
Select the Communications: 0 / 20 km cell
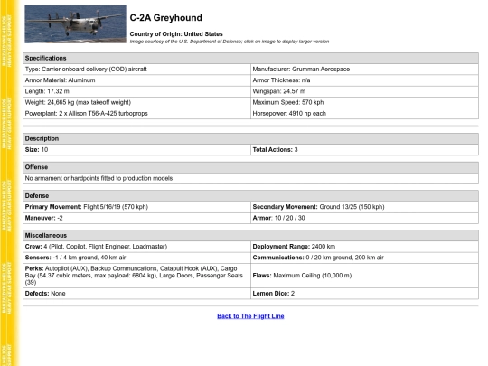(364, 258)
